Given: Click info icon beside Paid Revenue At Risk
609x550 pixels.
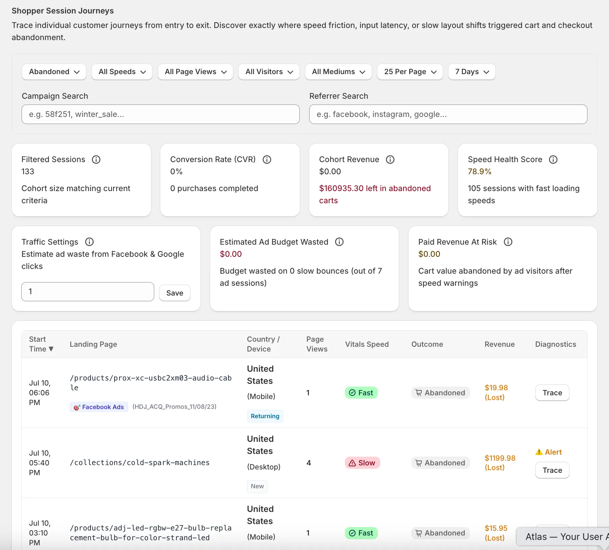Looking at the screenshot, I should (508, 242).
